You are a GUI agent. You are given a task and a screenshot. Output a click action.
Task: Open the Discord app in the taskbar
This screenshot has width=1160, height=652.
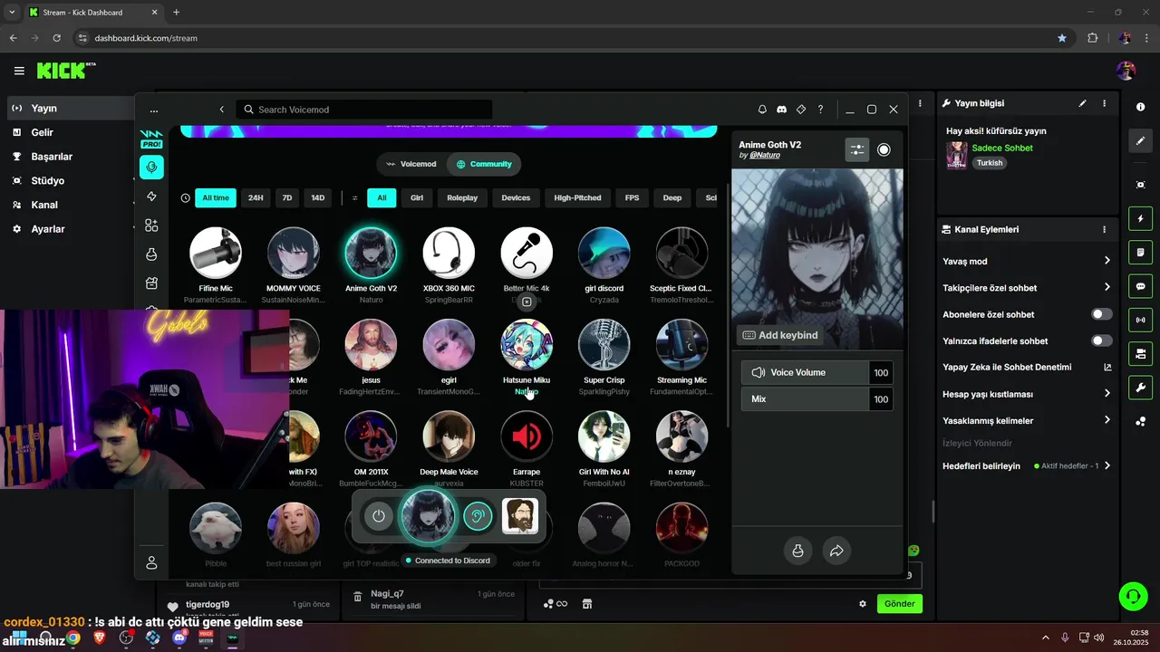coord(179,638)
